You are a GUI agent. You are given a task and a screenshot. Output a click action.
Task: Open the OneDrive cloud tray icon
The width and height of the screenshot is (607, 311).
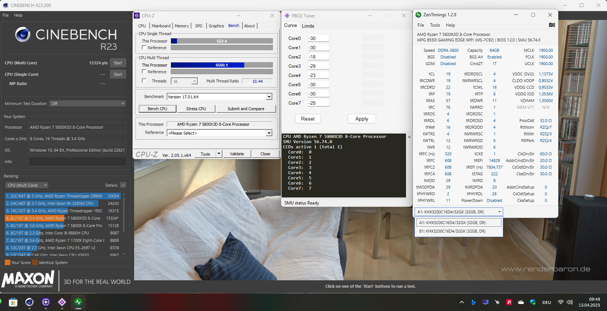[521, 302]
